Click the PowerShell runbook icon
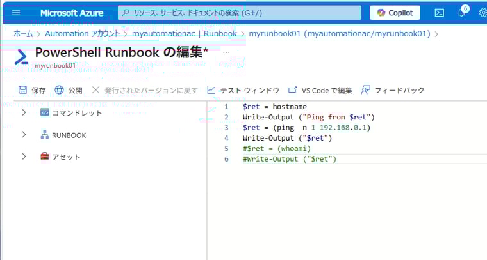 click(x=21, y=57)
